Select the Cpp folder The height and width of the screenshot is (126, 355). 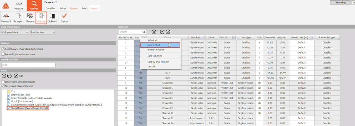pos(11,91)
